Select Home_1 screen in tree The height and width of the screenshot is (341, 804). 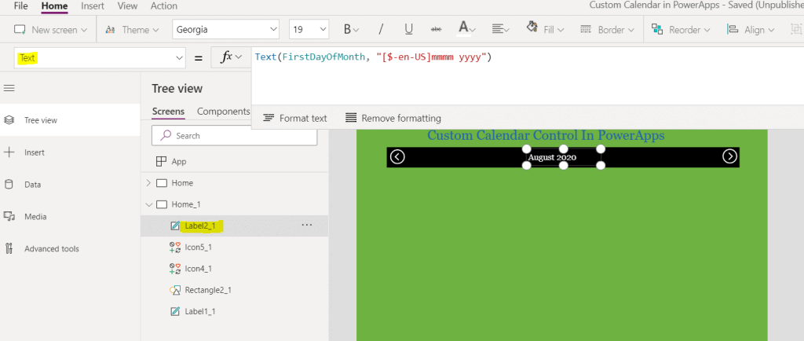(186, 204)
